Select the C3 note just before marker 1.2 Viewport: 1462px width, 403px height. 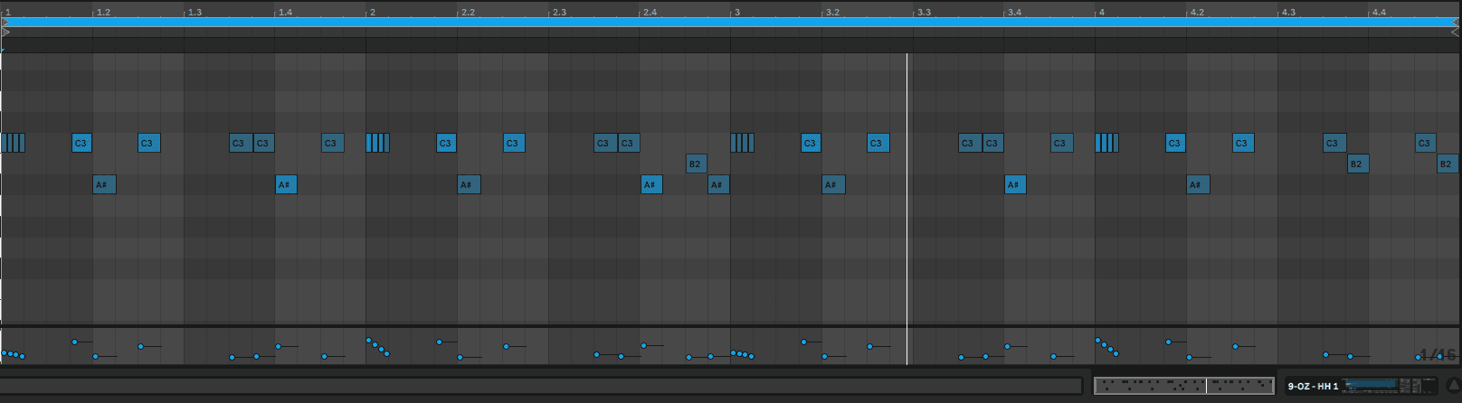[x=82, y=143]
